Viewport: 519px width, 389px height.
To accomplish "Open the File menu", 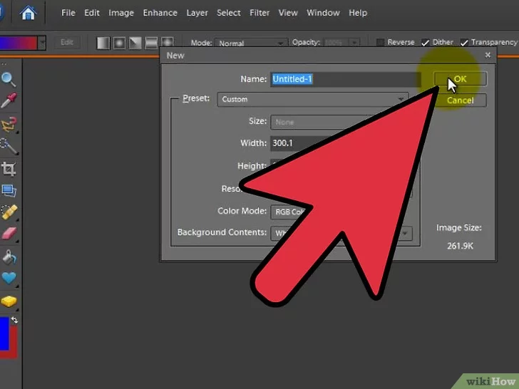I will (68, 13).
